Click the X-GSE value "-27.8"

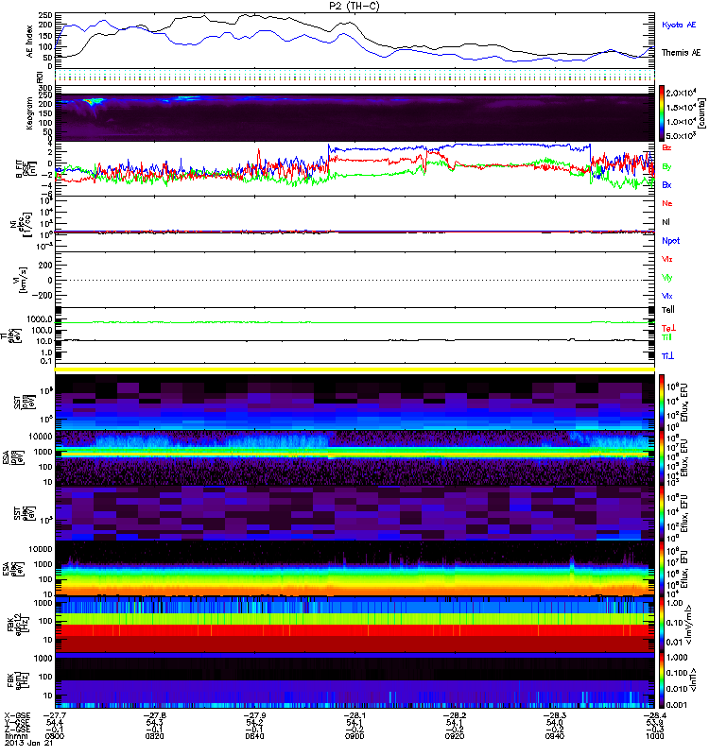154,715
